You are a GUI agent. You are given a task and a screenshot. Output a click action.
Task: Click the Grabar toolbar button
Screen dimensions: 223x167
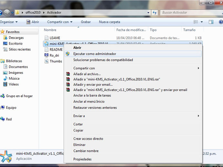(86, 22)
